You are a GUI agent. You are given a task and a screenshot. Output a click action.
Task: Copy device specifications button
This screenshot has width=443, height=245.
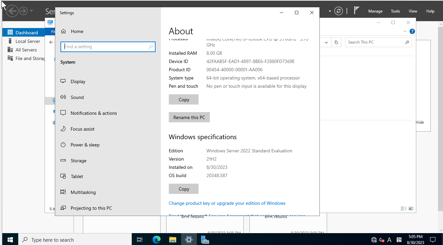[184, 100]
